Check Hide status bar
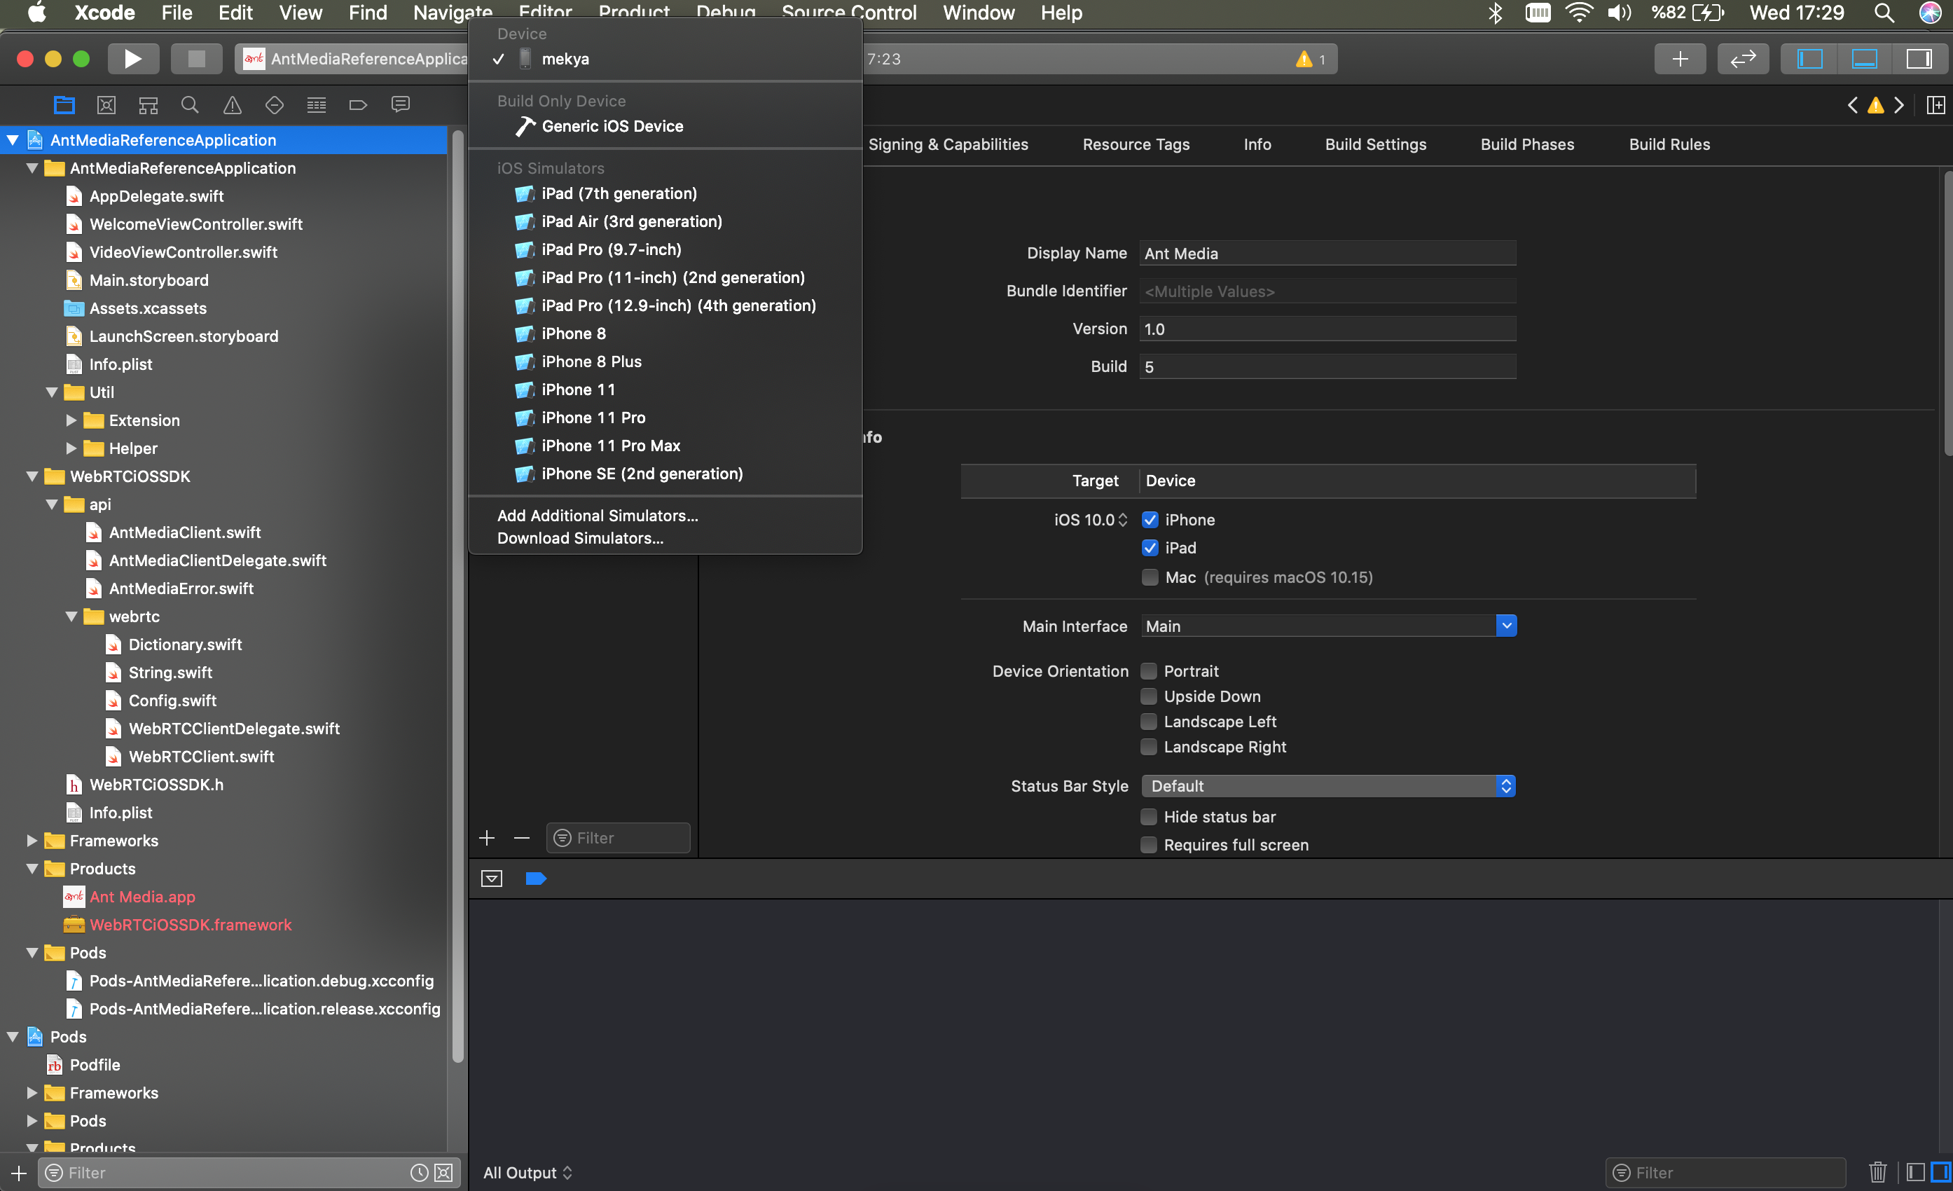This screenshot has height=1191, width=1953. click(1149, 817)
